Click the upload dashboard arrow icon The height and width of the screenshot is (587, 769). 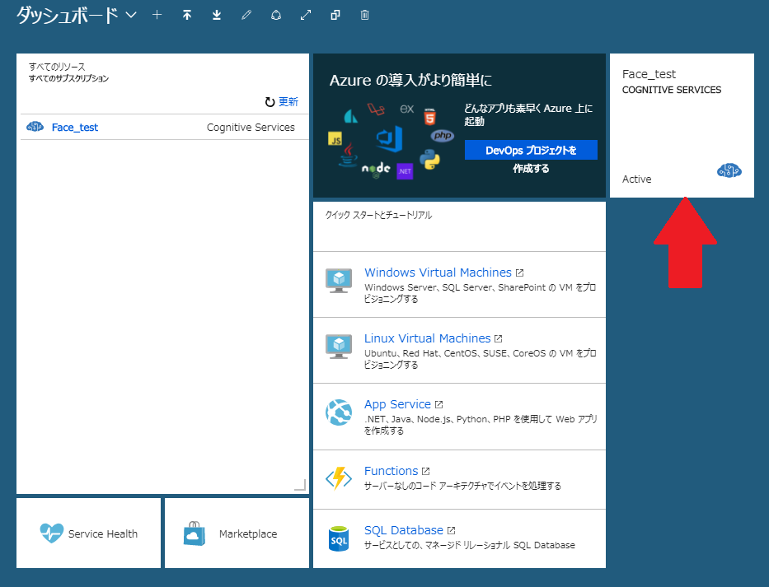pos(187,15)
